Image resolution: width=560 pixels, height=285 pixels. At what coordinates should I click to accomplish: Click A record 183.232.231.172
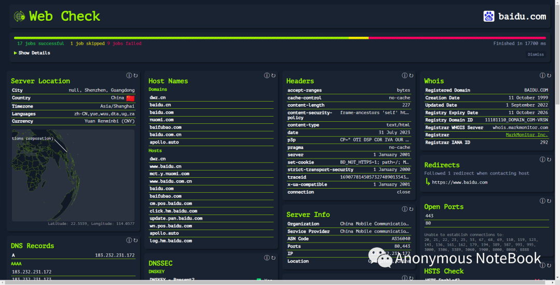point(115,255)
